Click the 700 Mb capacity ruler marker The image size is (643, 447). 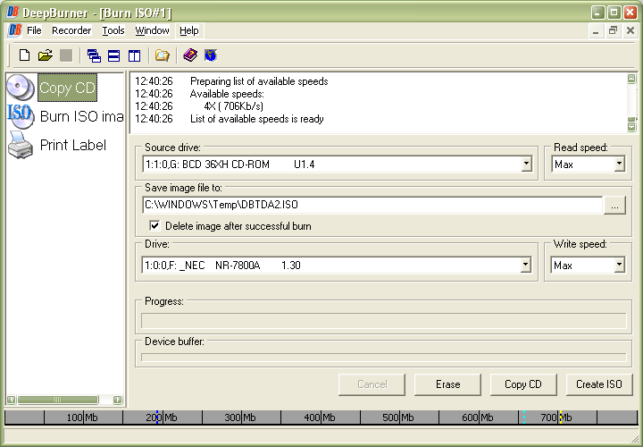tap(557, 417)
